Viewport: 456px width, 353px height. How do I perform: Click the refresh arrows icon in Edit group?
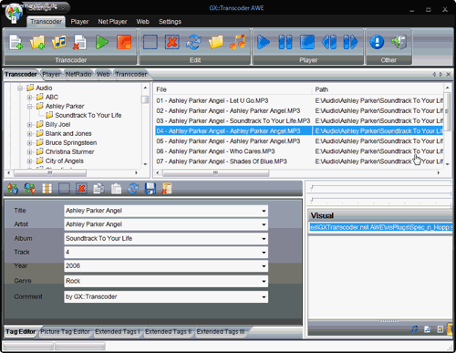point(194,42)
